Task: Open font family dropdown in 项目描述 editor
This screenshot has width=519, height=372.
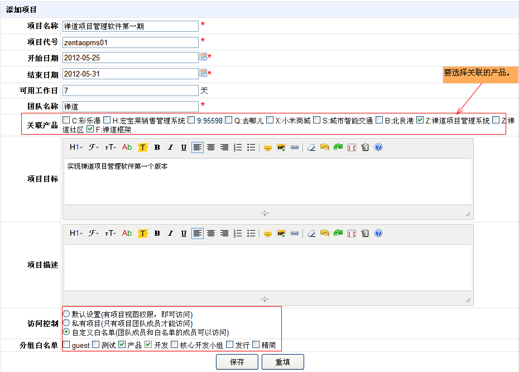Action: coord(94,233)
